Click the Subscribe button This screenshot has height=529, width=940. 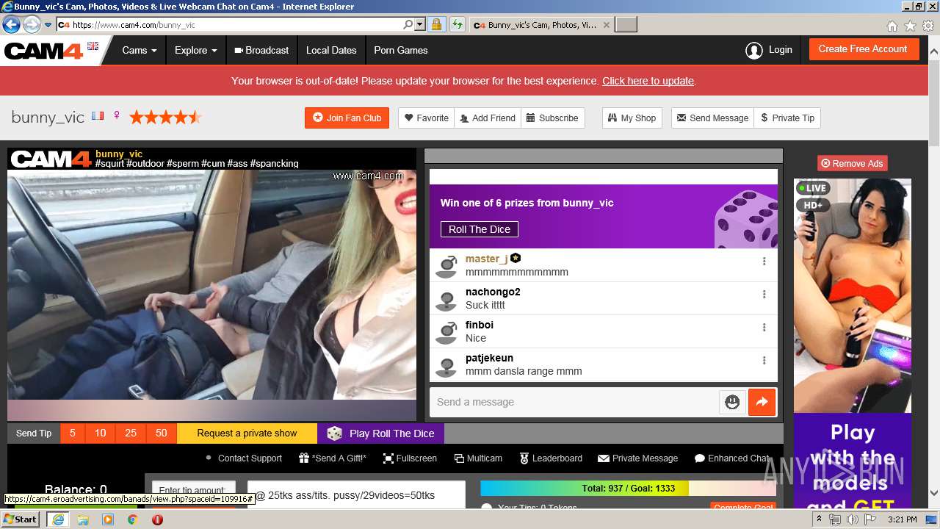(x=552, y=118)
